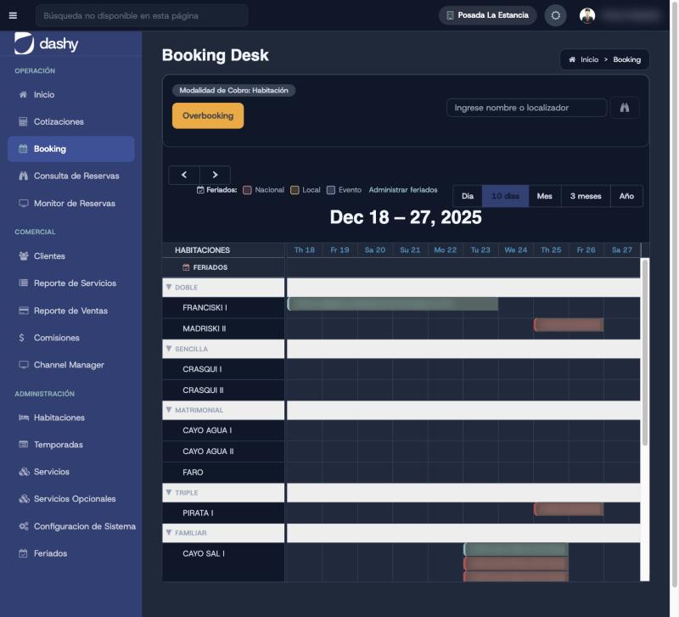
Task: Switch to 3 meses view
Action: pyautogui.click(x=586, y=196)
